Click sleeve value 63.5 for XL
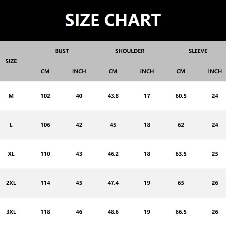Viewport: 226px width, 226px height. click(181, 154)
